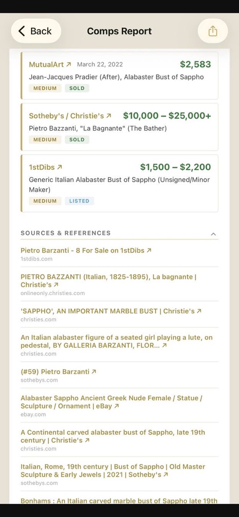Open Bonhams Italian carved marble bust link
This screenshot has height=517, width=239.
(x=119, y=501)
